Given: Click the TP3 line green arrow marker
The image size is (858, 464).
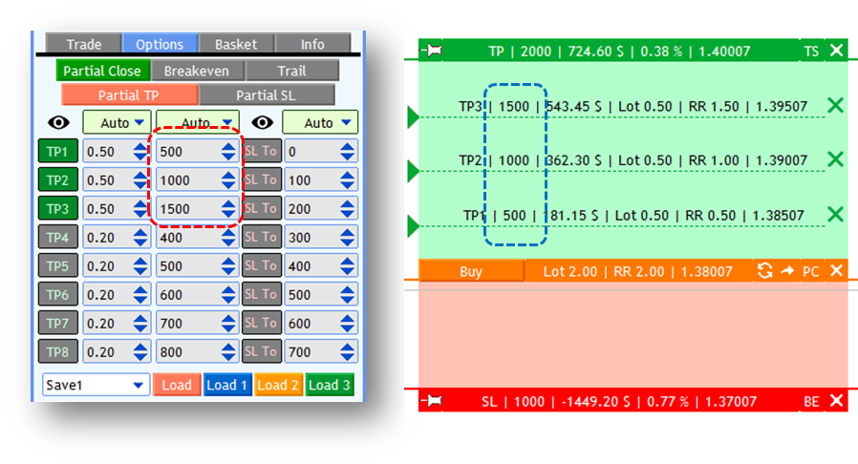Looking at the screenshot, I should 413,117.
